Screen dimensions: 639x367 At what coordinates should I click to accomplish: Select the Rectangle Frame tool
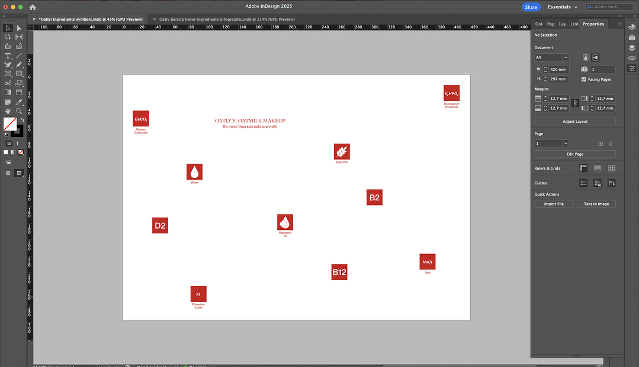click(x=8, y=74)
